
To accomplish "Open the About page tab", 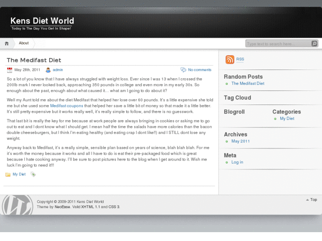I will (23, 43).
